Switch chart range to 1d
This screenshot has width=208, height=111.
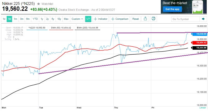tap(4, 19)
